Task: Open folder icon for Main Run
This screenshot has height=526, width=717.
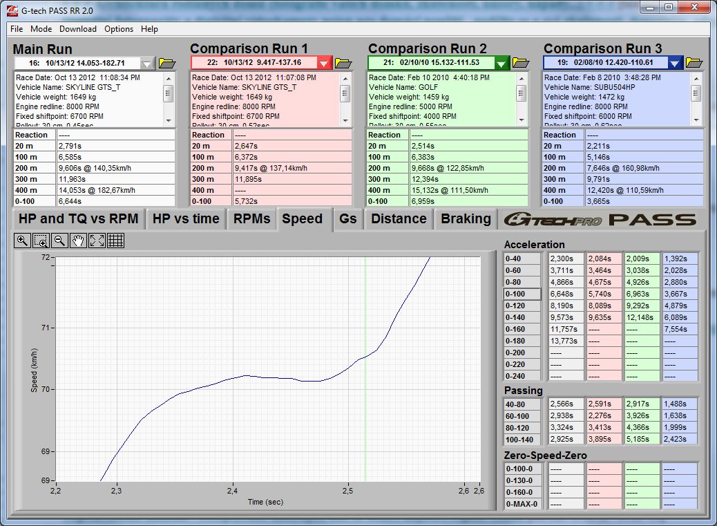Action: point(167,63)
